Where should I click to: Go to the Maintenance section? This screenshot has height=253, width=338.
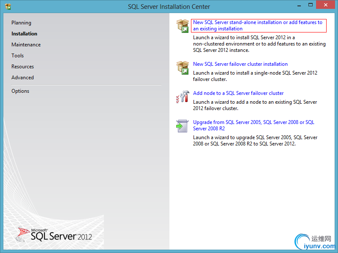[x=26, y=45]
